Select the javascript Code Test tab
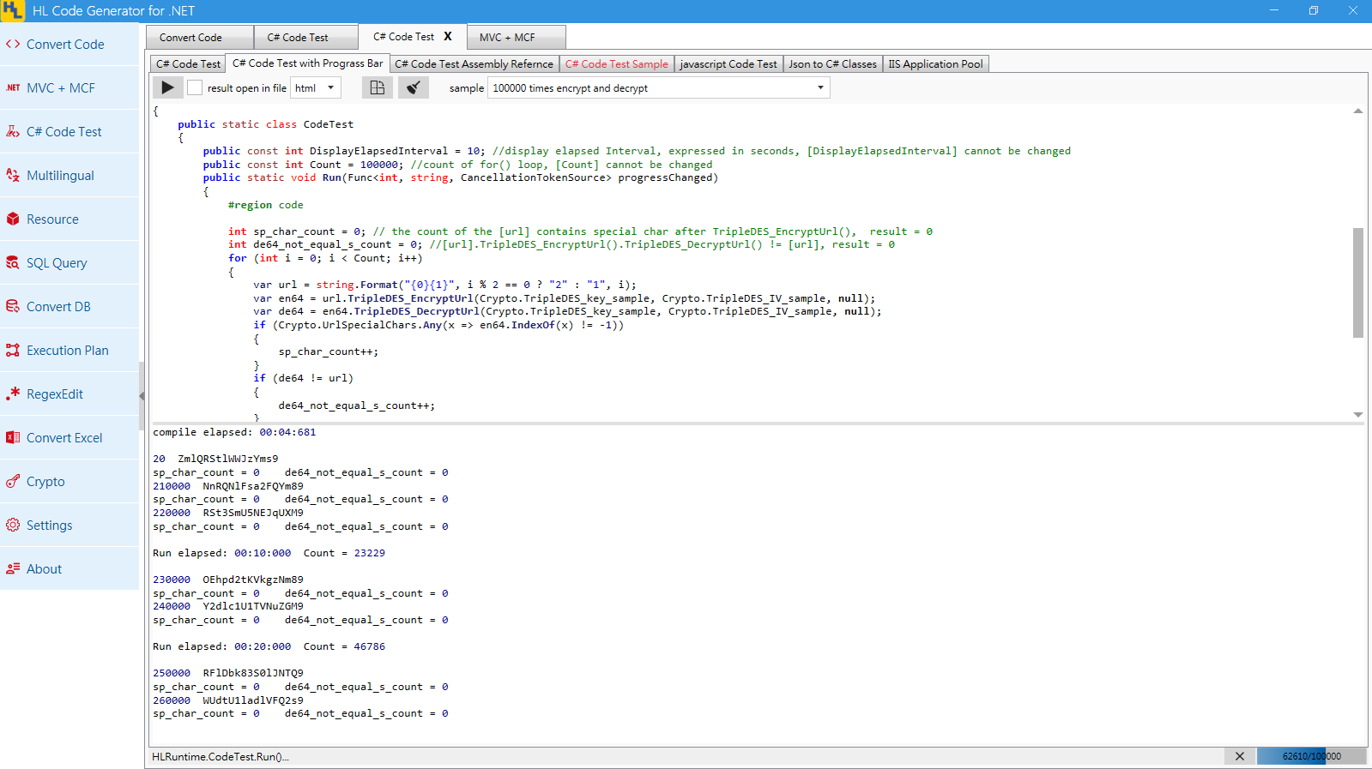 point(728,64)
